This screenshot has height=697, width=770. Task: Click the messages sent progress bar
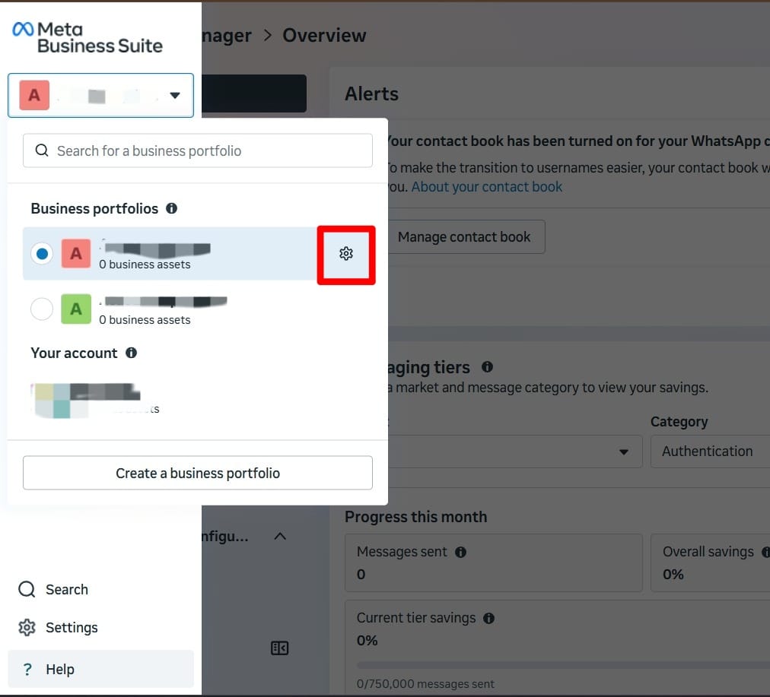tap(563, 664)
